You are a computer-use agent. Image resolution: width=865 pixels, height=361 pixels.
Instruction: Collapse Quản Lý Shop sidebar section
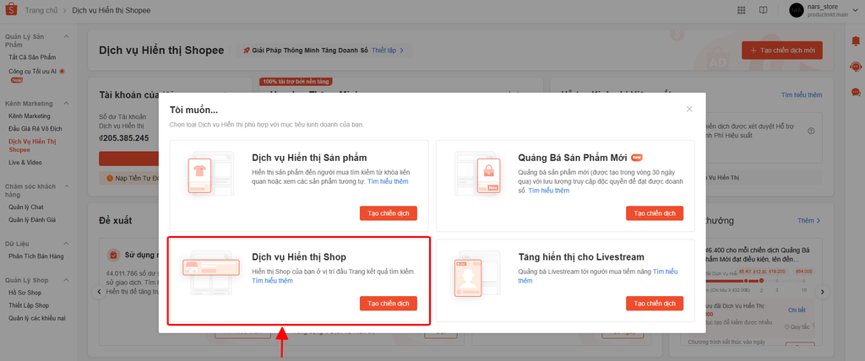click(x=67, y=280)
